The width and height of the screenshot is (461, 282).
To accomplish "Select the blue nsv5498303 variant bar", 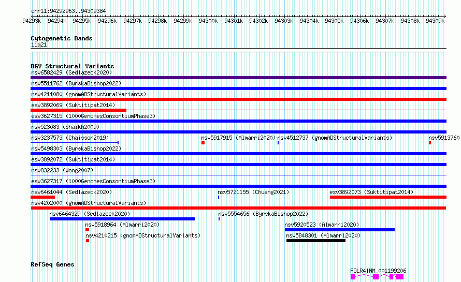I will pyautogui.click(x=238, y=154).
